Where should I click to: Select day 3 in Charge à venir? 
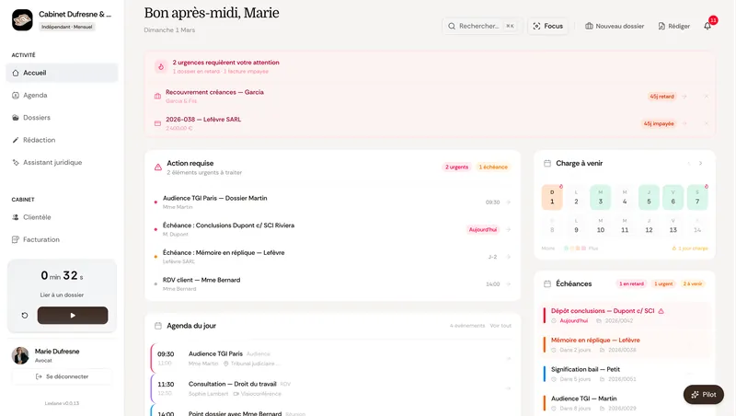point(601,197)
